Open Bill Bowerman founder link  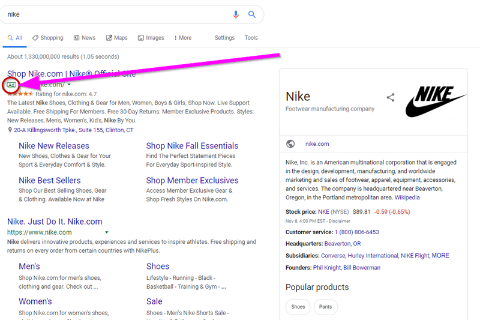pyautogui.click(x=362, y=268)
